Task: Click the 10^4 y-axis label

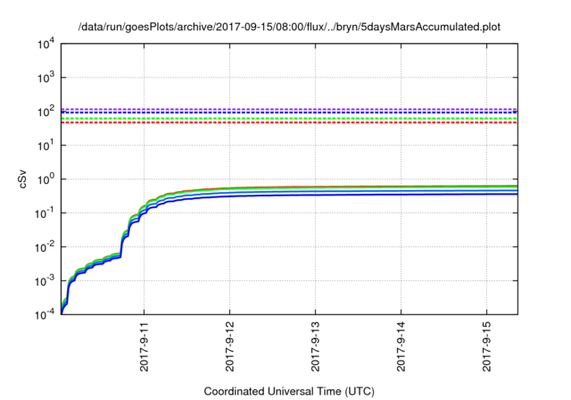Action: 46,45
